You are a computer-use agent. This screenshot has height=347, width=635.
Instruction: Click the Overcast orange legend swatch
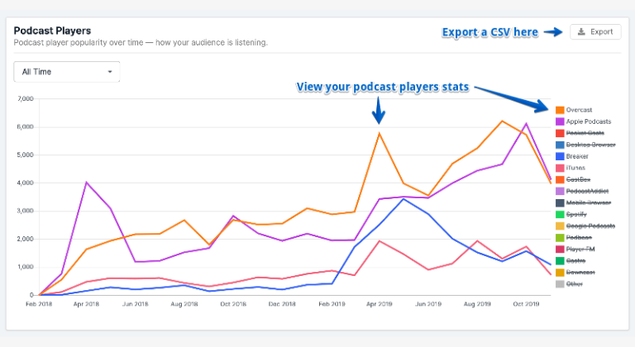point(560,110)
